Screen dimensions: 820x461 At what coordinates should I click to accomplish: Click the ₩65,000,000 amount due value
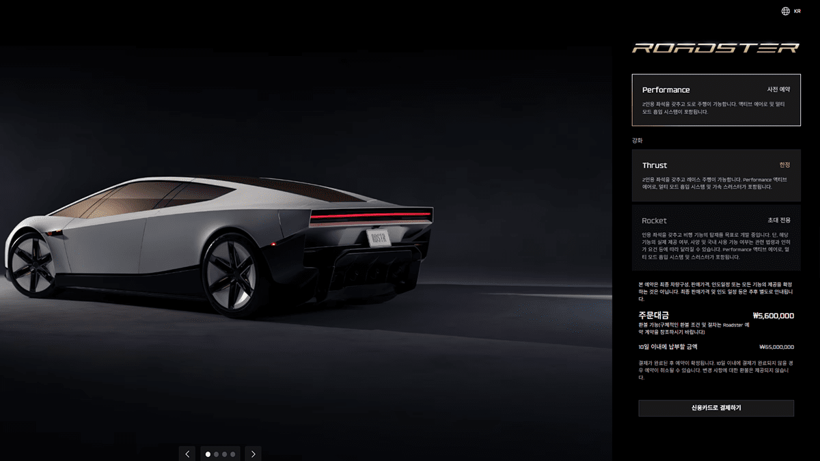tap(776, 347)
